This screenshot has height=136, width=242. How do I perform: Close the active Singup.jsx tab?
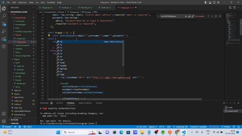tap(136, 8)
